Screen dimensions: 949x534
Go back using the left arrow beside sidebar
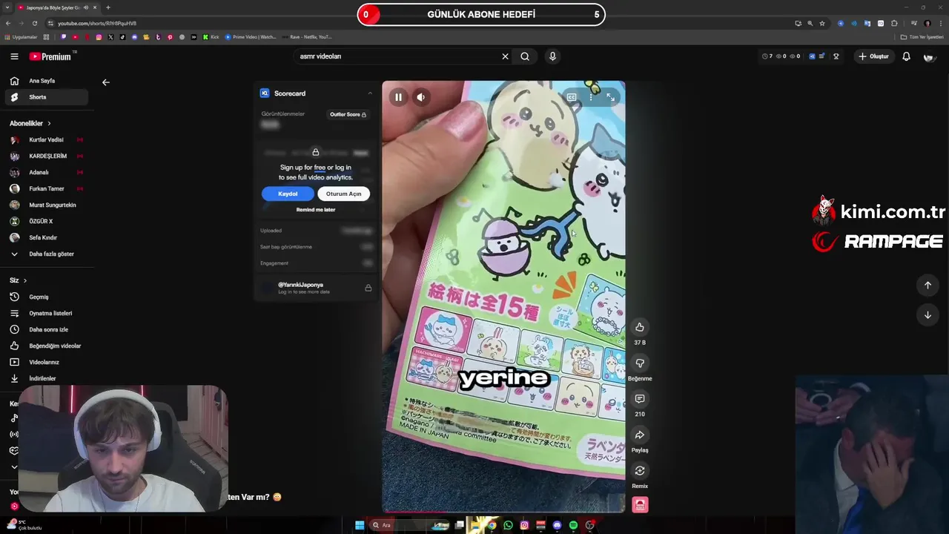[106, 82]
